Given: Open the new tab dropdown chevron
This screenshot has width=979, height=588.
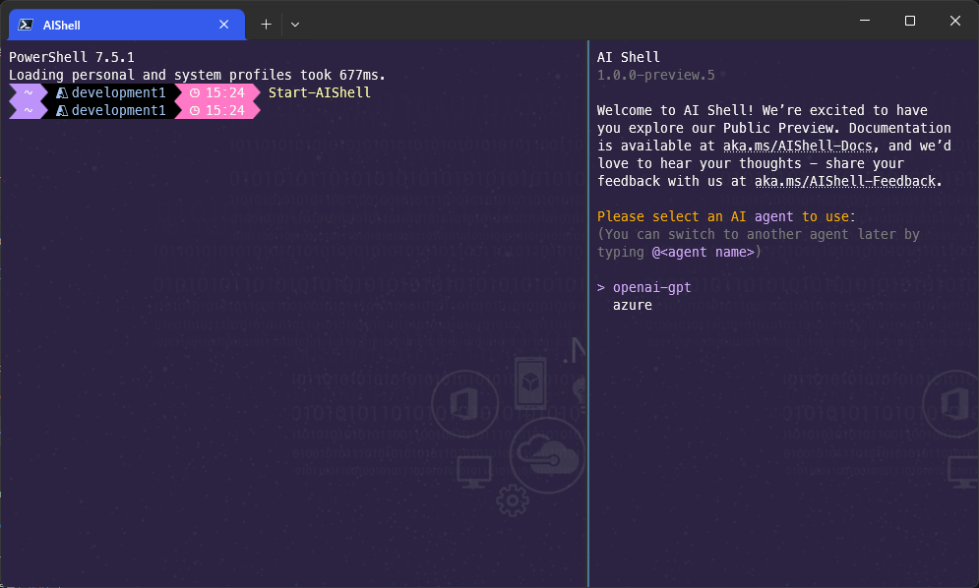Looking at the screenshot, I should coord(294,24).
